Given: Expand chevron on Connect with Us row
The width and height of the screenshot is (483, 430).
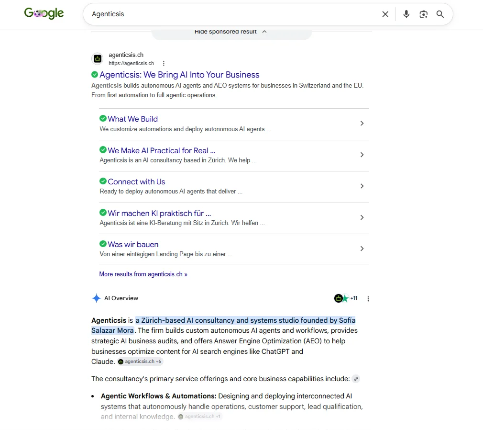Looking at the screenshot, I should pos(362,186).
